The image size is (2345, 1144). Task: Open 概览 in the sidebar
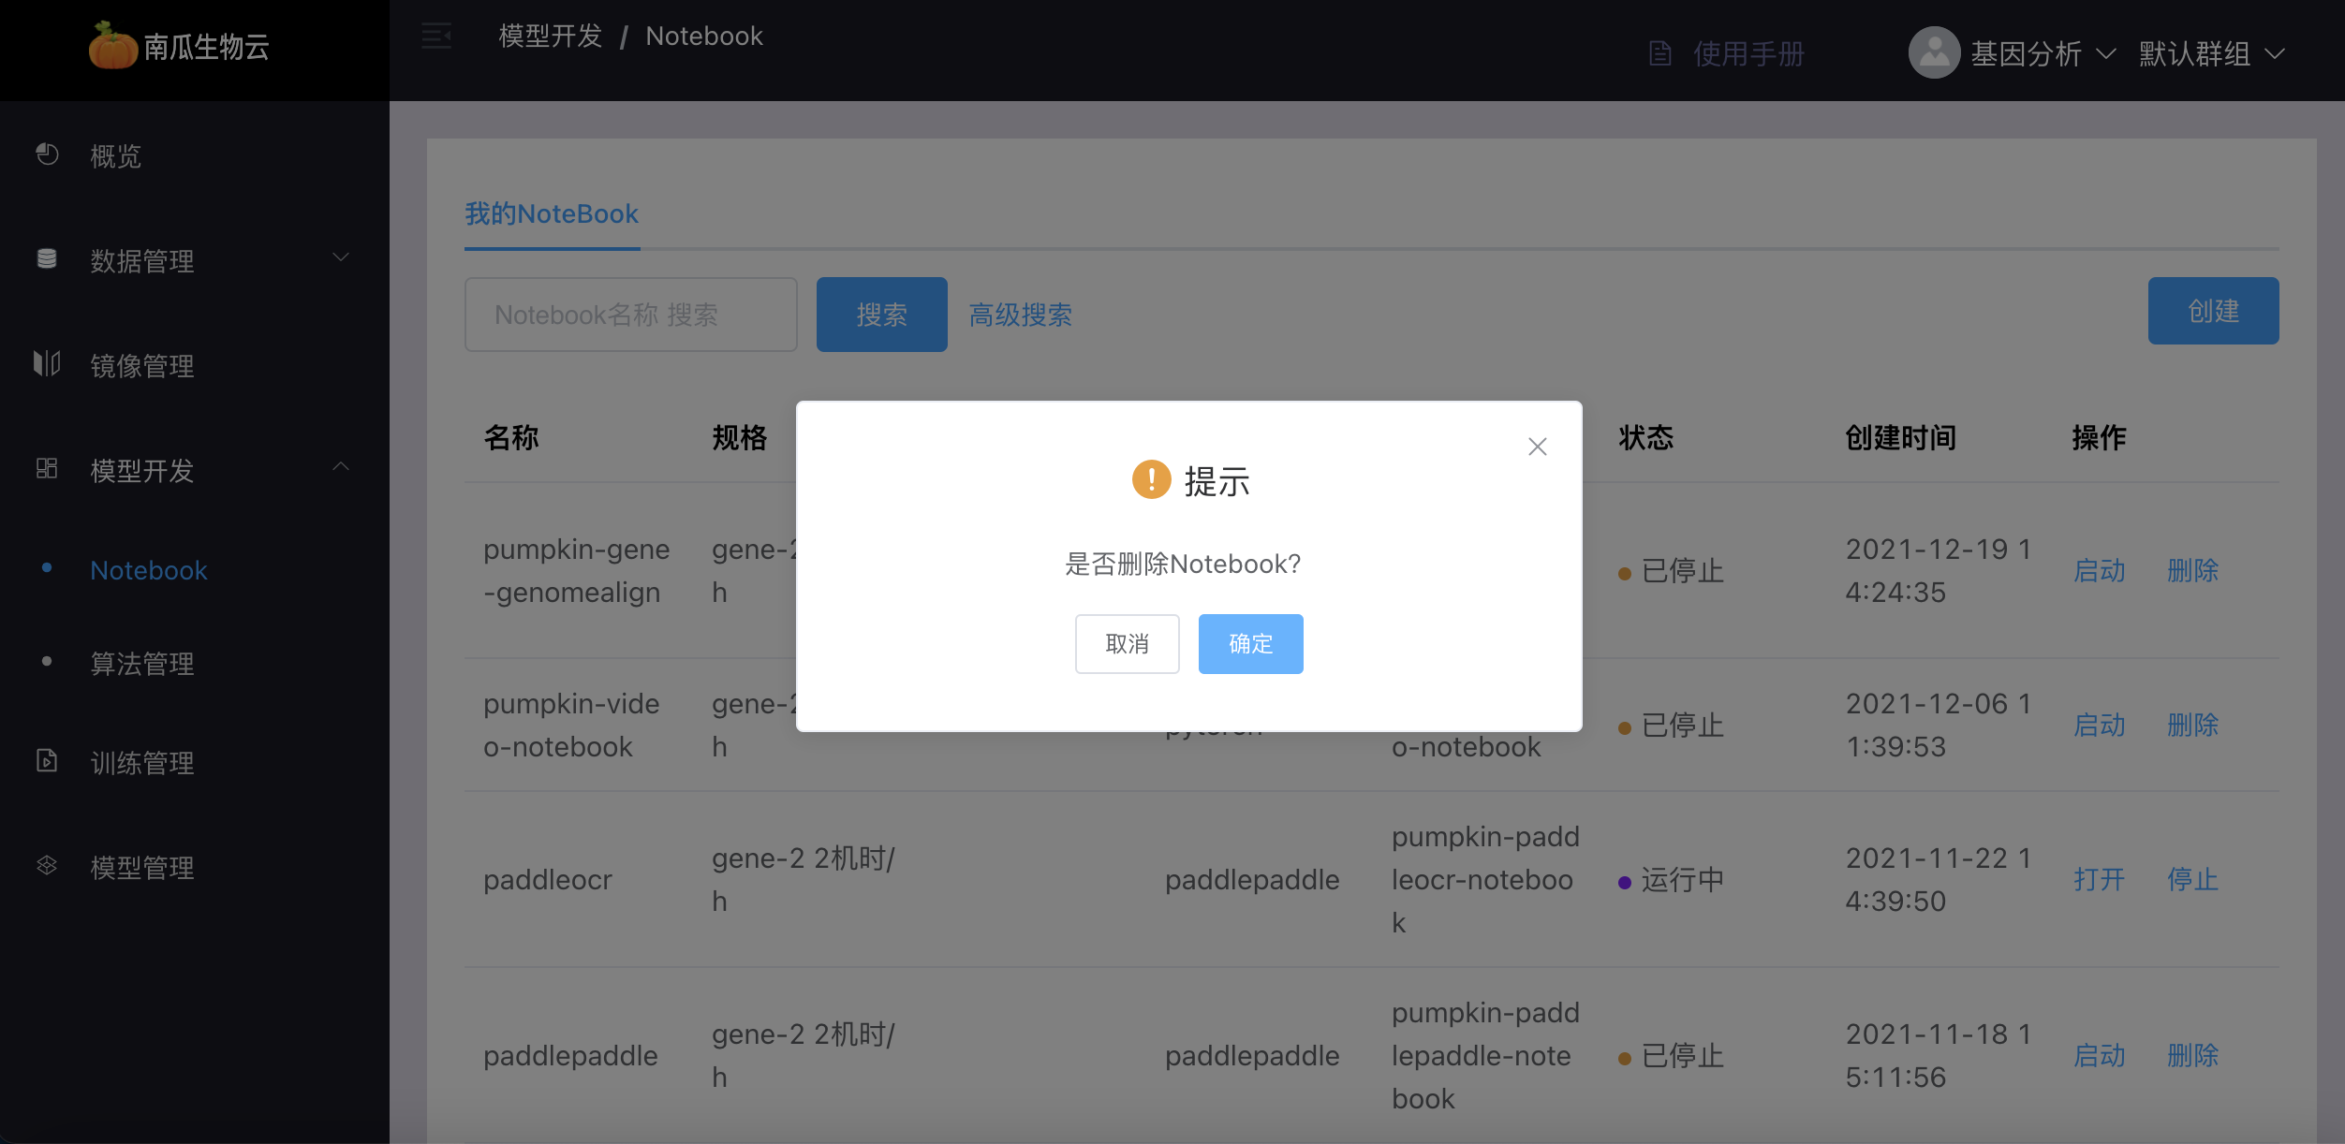click(x=116, y=155)
